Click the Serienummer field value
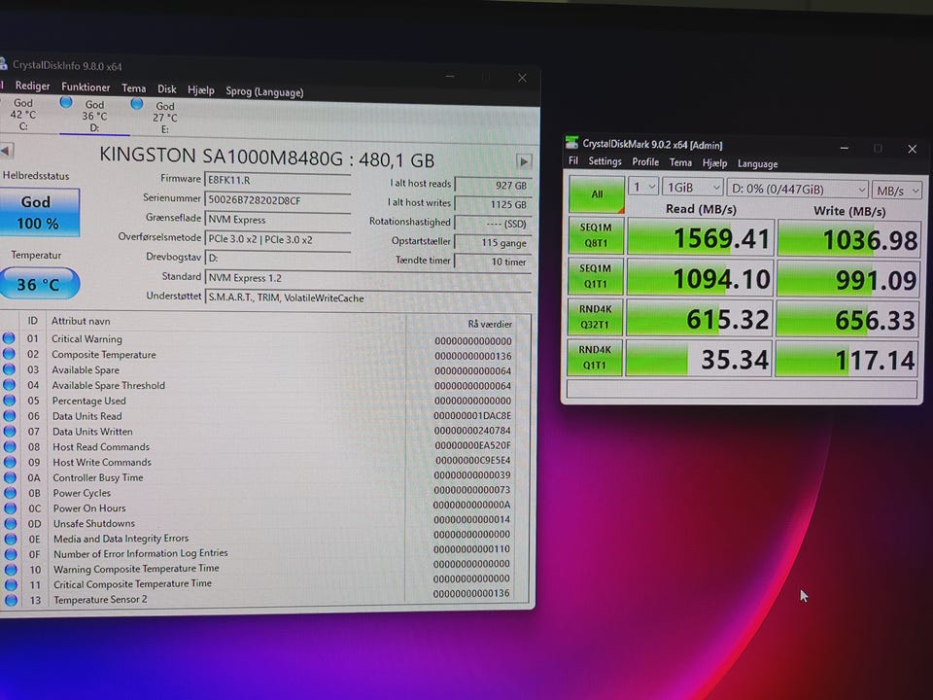933x700 pixels. point(277,200)
